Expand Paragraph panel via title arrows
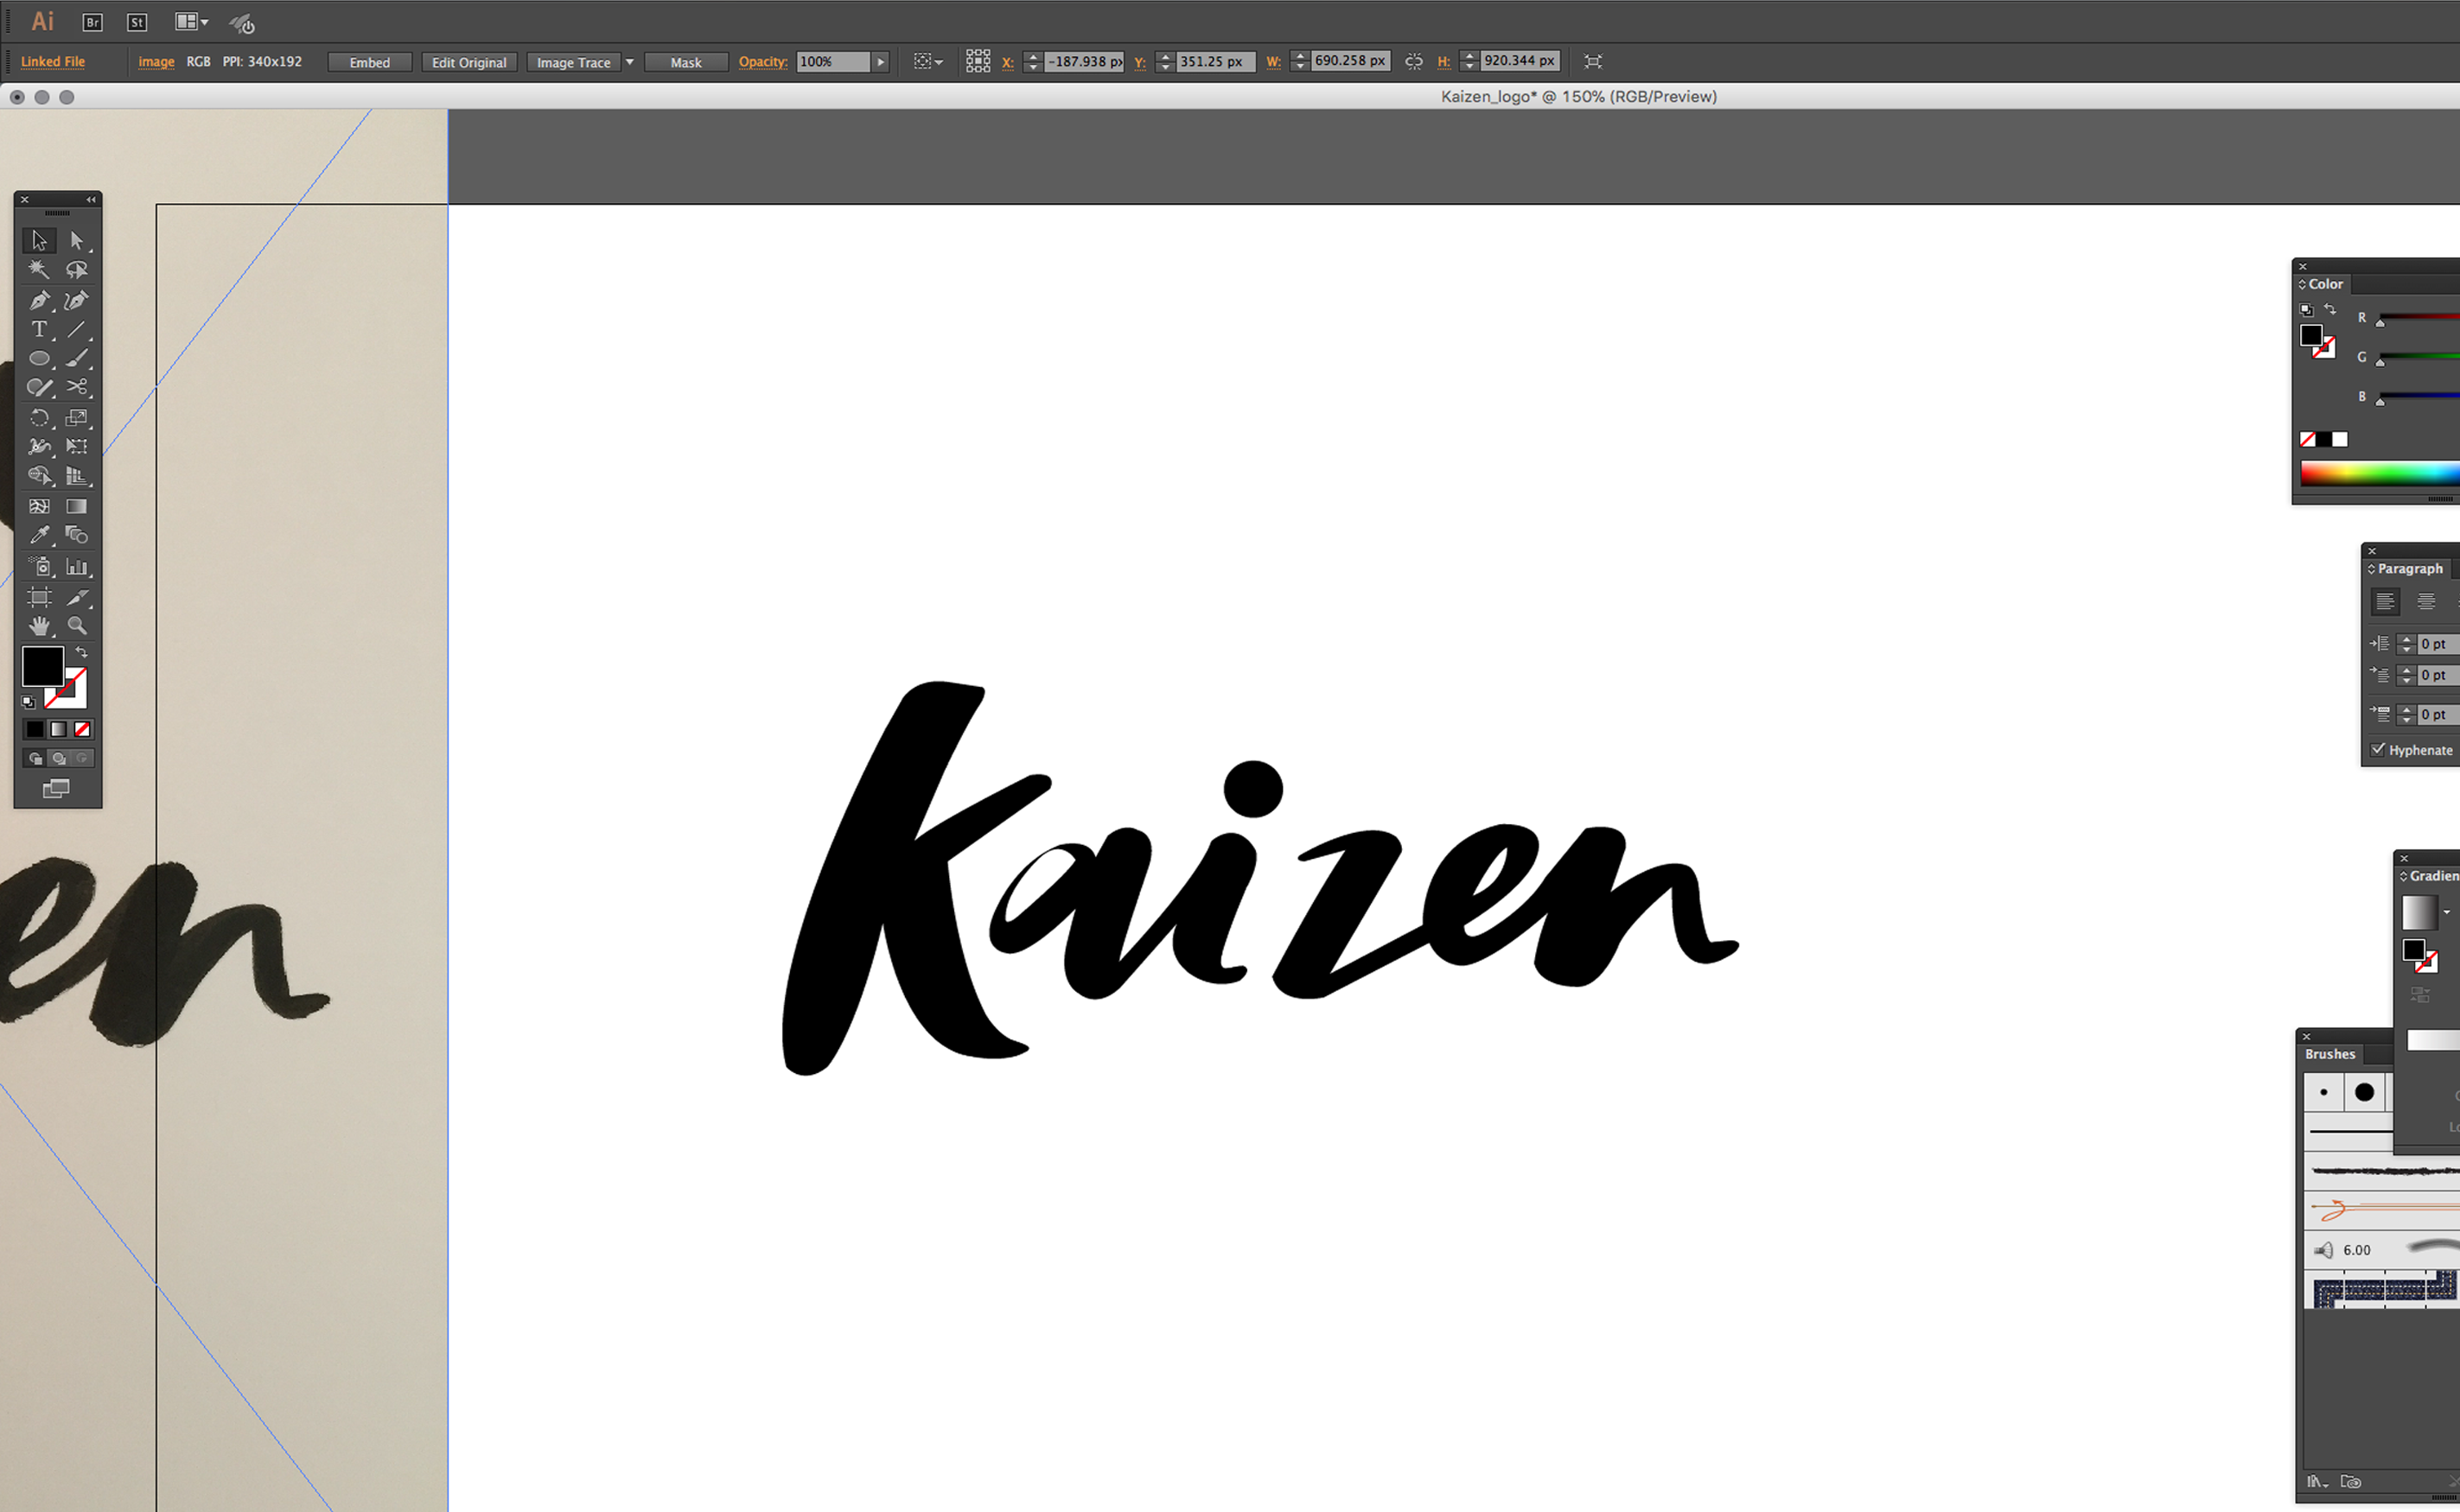This screenshot has height=1512, width=2460. tap(2371, 568)
